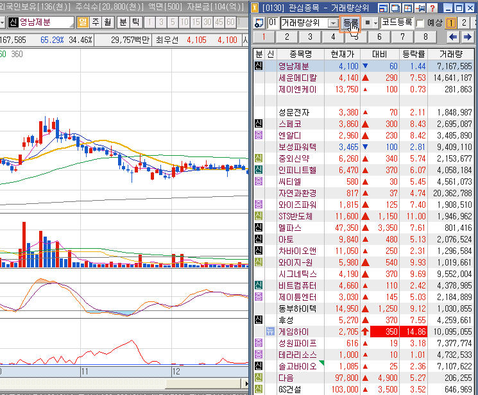Switch to watchlist tab 4
Screen dimensions: 478x395
coord(333,37)
